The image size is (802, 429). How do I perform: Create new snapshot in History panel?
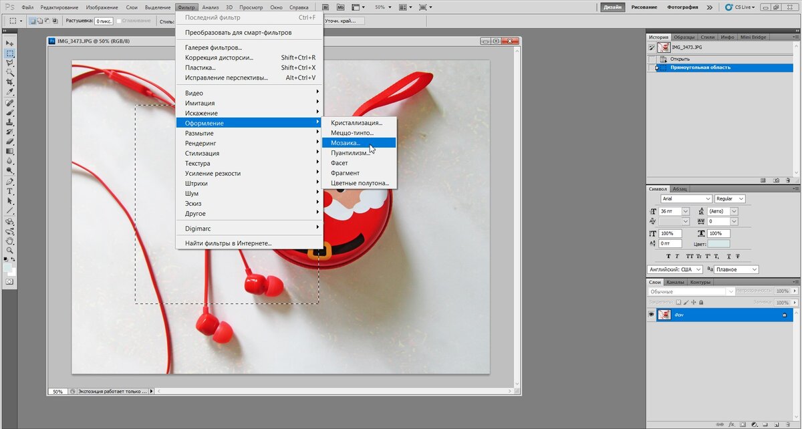tap(776, 180)
